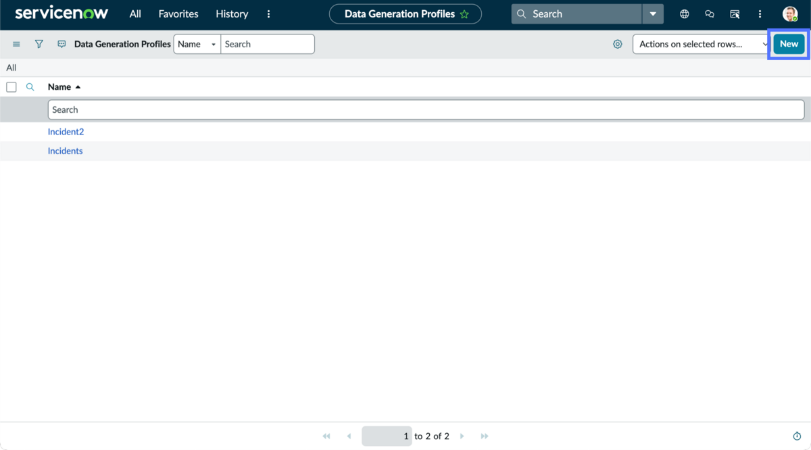Click the page number input field
The height and width of the screenshot is (450, 811).
tap(387, 436)
